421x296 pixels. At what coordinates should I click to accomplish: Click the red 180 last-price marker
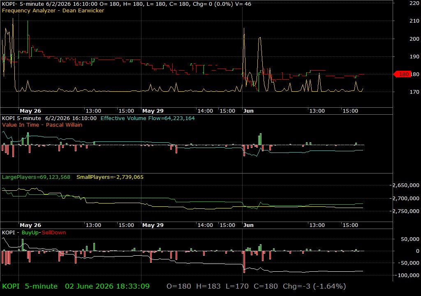[402, 74]
